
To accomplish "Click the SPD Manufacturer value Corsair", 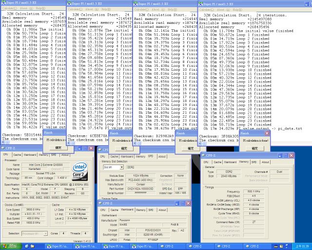I will tap(140, 184).
